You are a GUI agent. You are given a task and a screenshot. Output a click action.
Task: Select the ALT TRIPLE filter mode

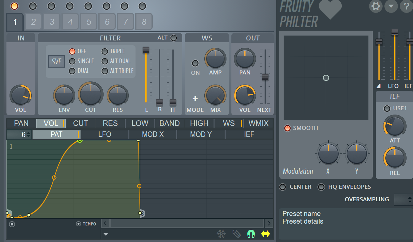pyautogui.click(x=105, y=71)
